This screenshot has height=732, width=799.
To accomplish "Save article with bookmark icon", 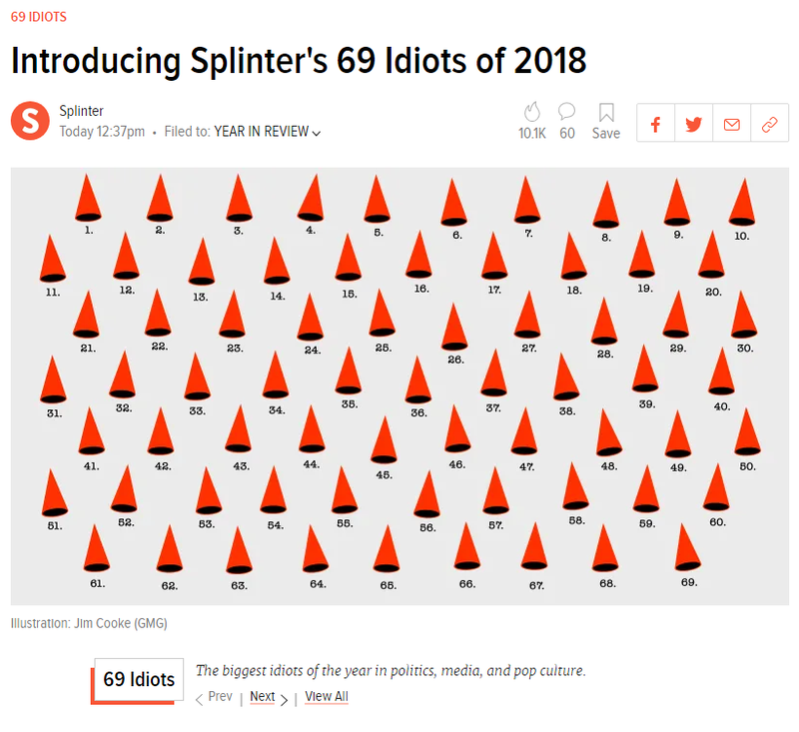I will 606,113.
